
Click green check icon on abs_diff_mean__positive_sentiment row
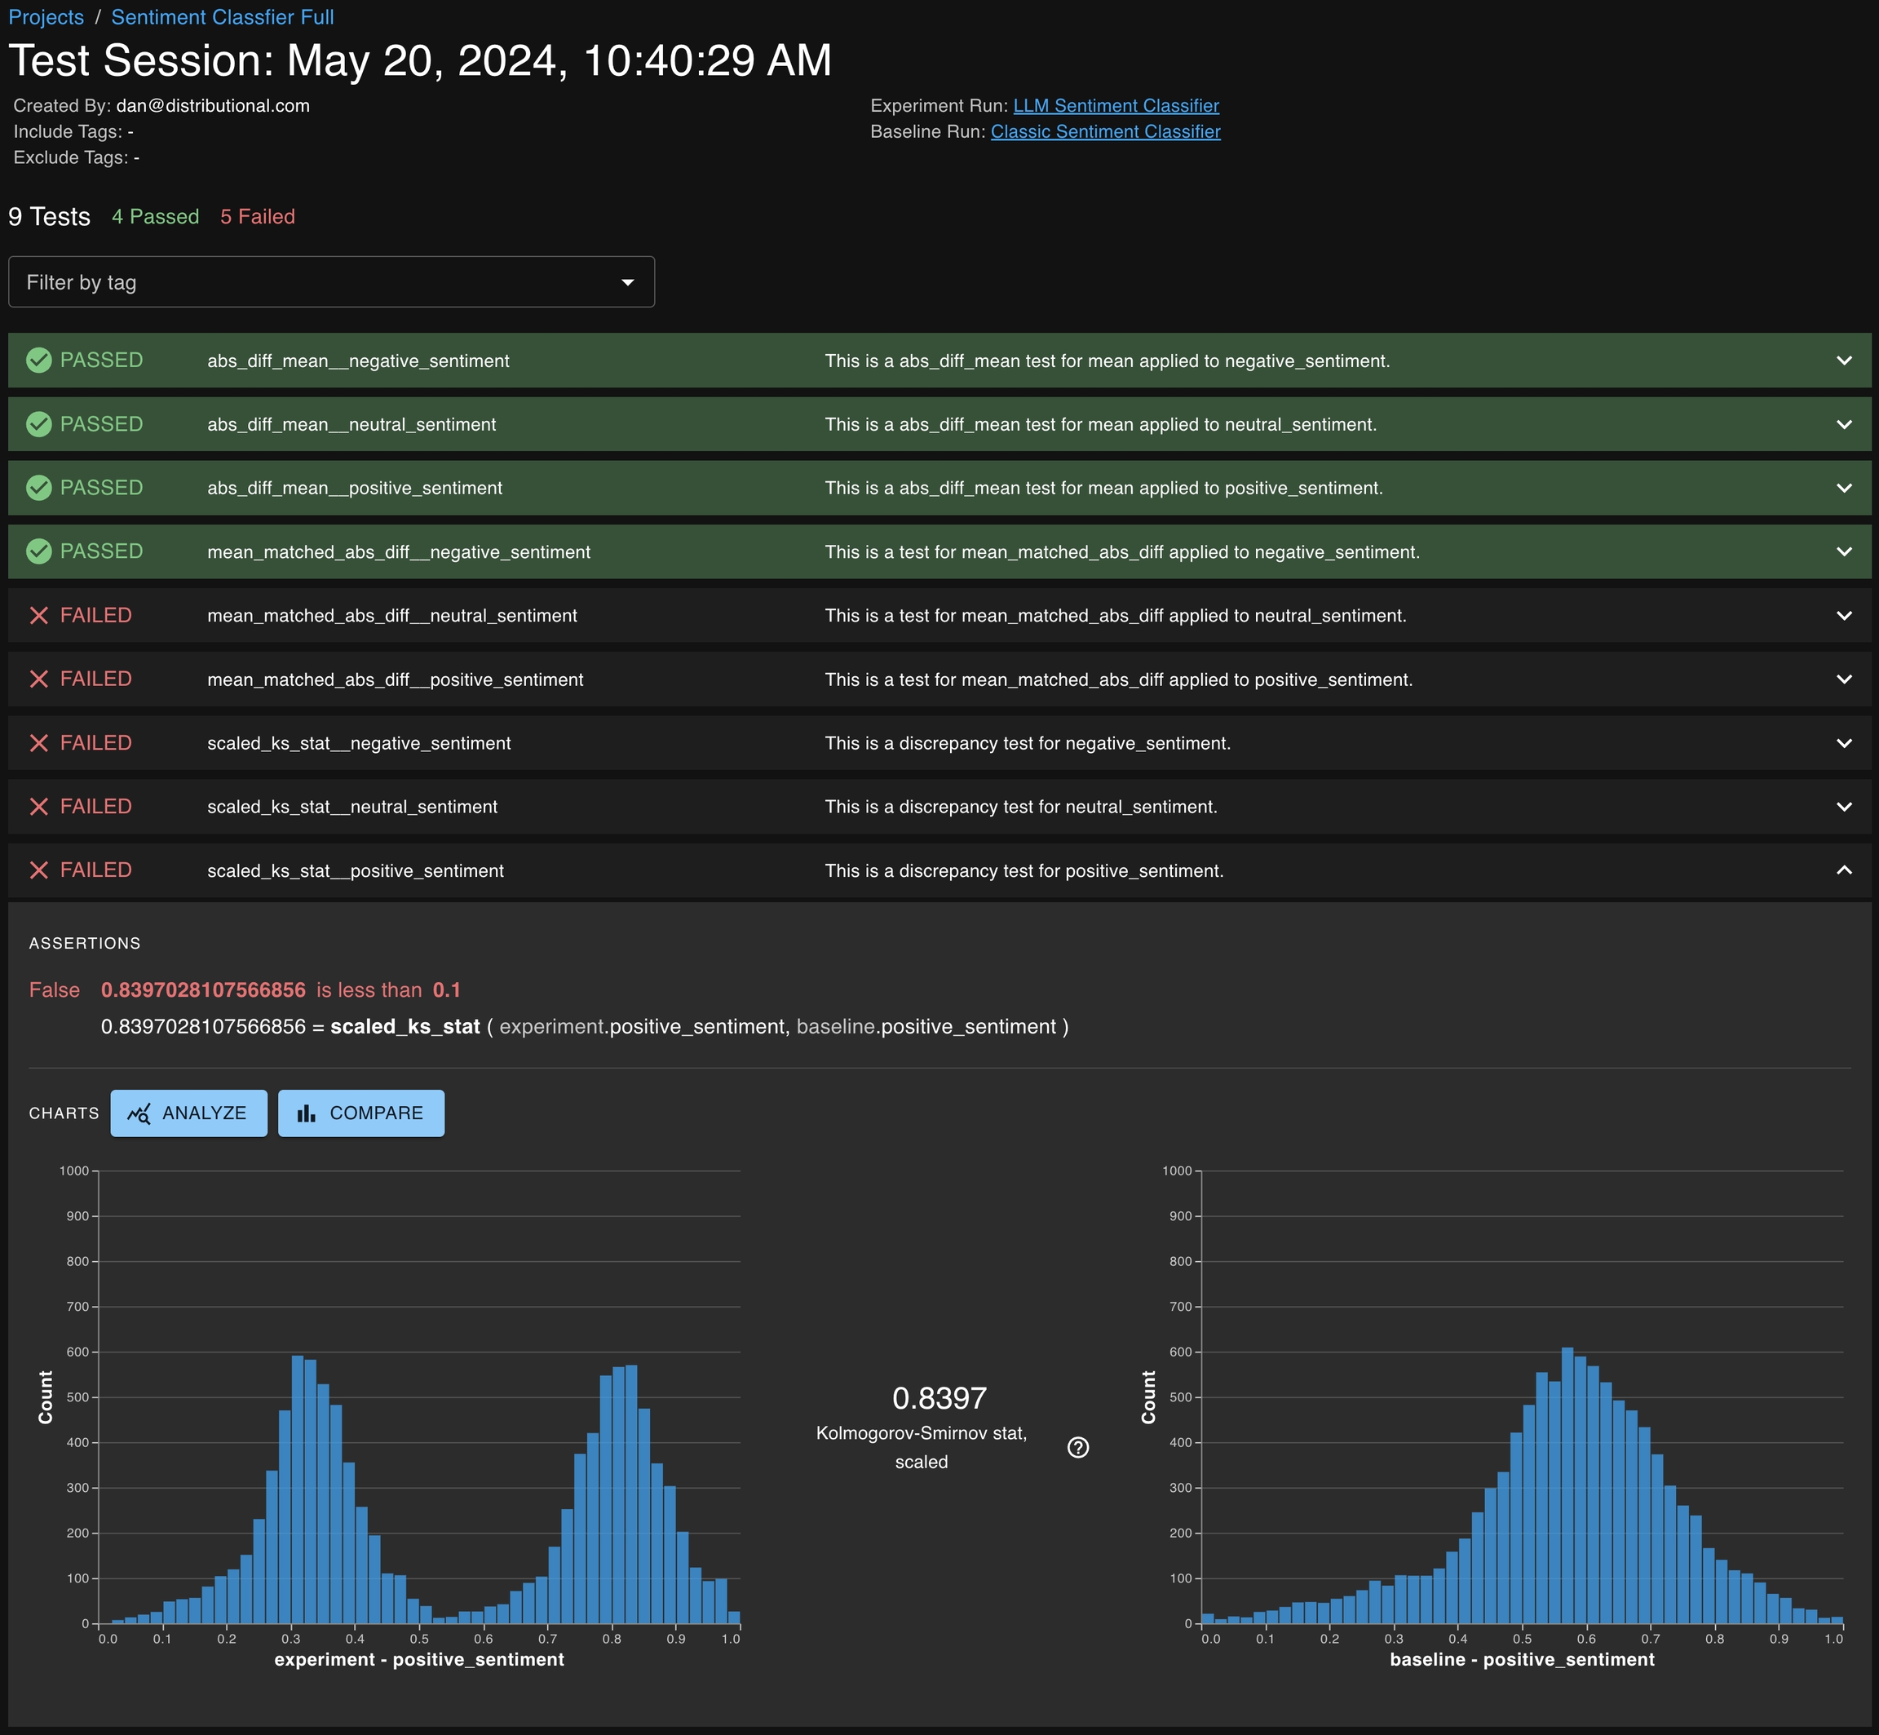pos(38,487)
